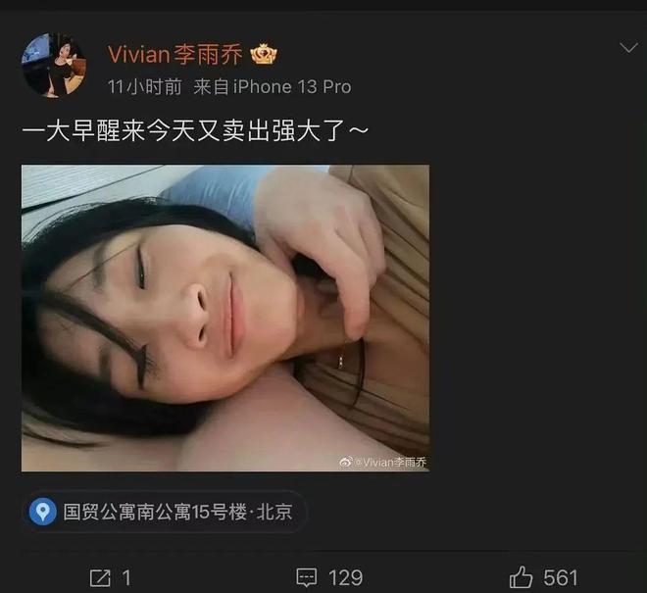
Task: Click the username Vivian李雨乔
Action: (x=174, y=55)
